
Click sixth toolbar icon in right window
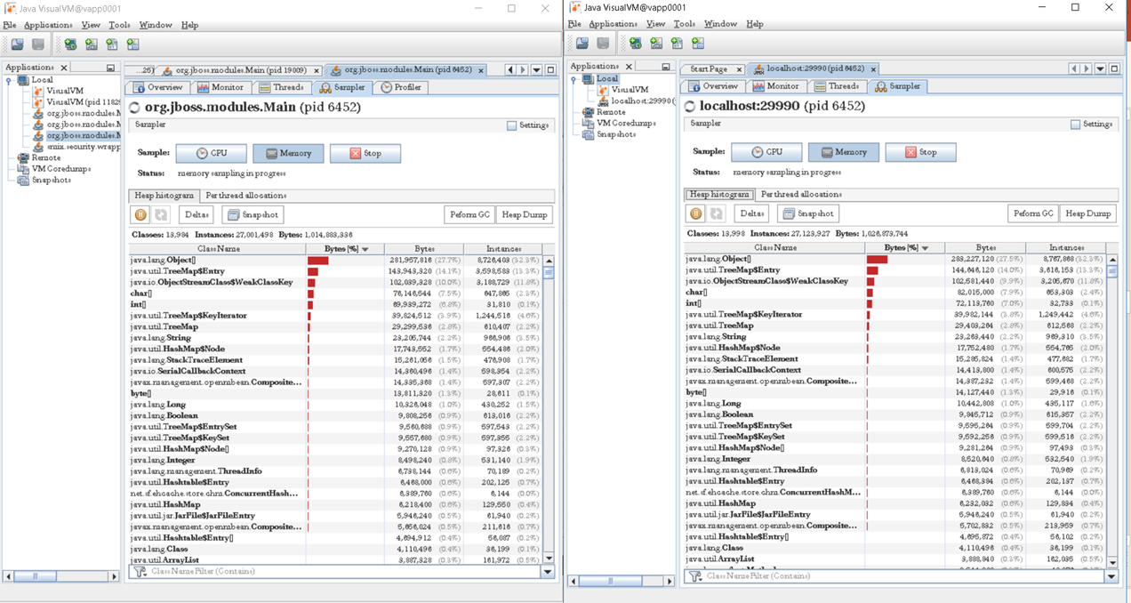(698, 43)
